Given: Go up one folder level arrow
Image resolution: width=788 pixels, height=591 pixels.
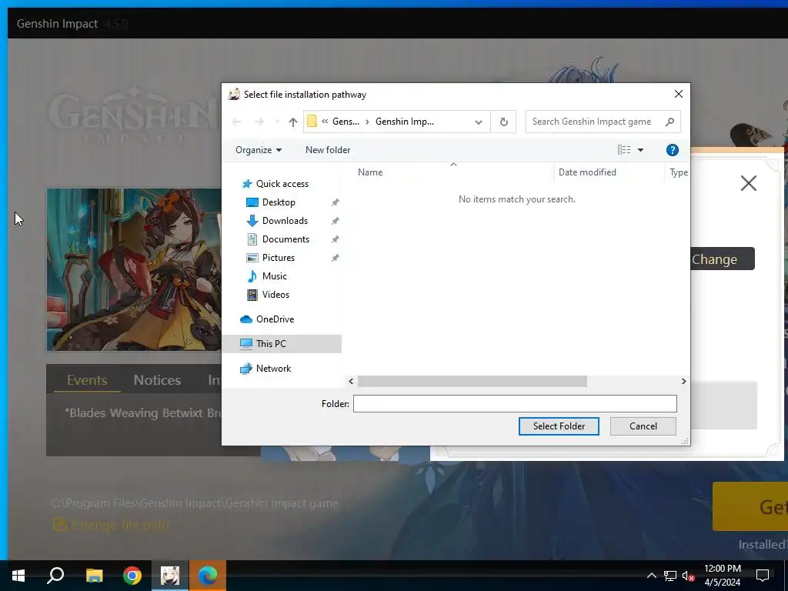Looking at the screenshot, I should (x=293, y=122).
